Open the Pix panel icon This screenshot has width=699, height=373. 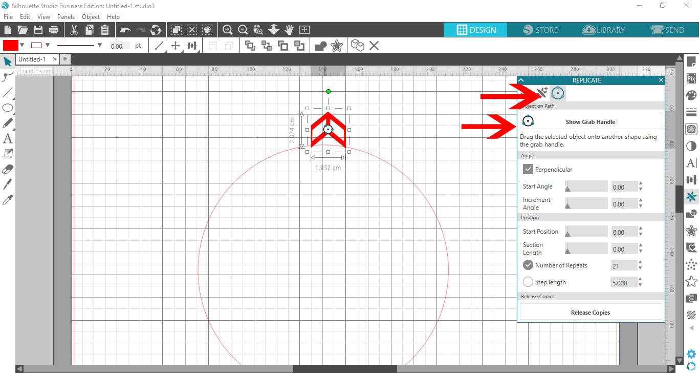click(x=691, y=78)
